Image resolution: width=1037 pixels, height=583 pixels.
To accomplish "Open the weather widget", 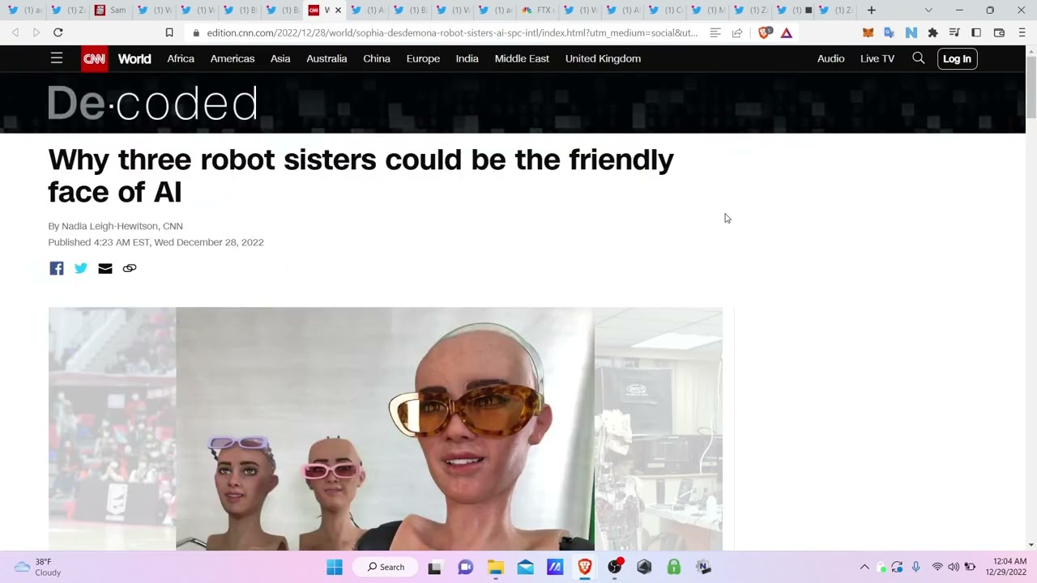I will pos(37,567).
